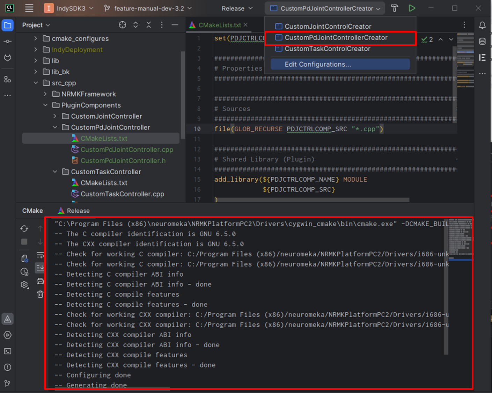Click the right sidebar more options ellipsis
Screen dimensions: 492x393
tap(482, 74)
